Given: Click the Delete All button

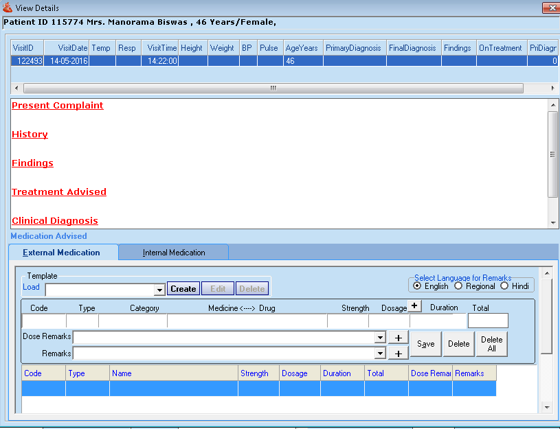Looking at the screenshot, I should [491, 343].
